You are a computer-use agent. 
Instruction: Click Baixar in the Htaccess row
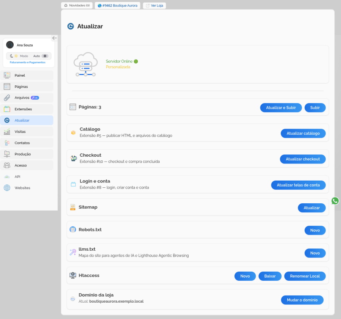pos(270,276)
